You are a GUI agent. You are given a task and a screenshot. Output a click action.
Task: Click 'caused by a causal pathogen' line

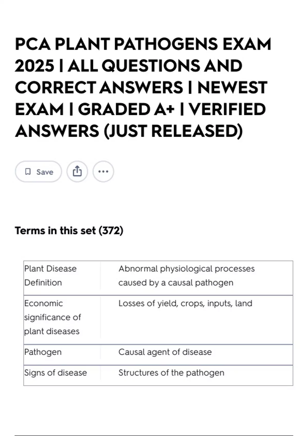(176, 283)
